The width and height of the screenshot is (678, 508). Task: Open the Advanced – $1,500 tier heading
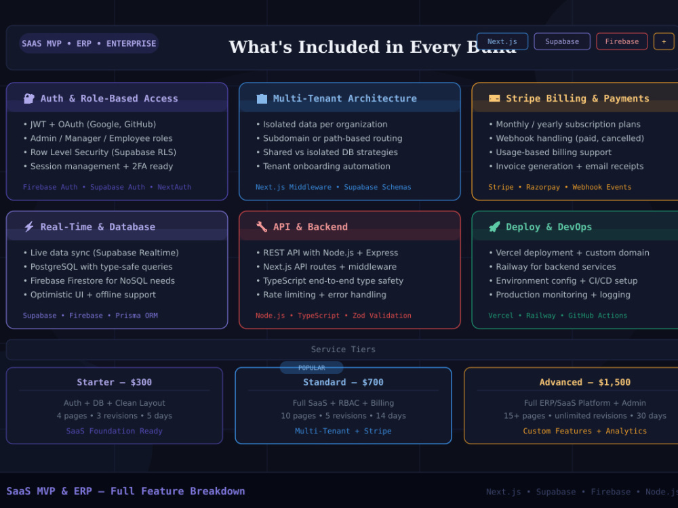click(x=584, y=382)
